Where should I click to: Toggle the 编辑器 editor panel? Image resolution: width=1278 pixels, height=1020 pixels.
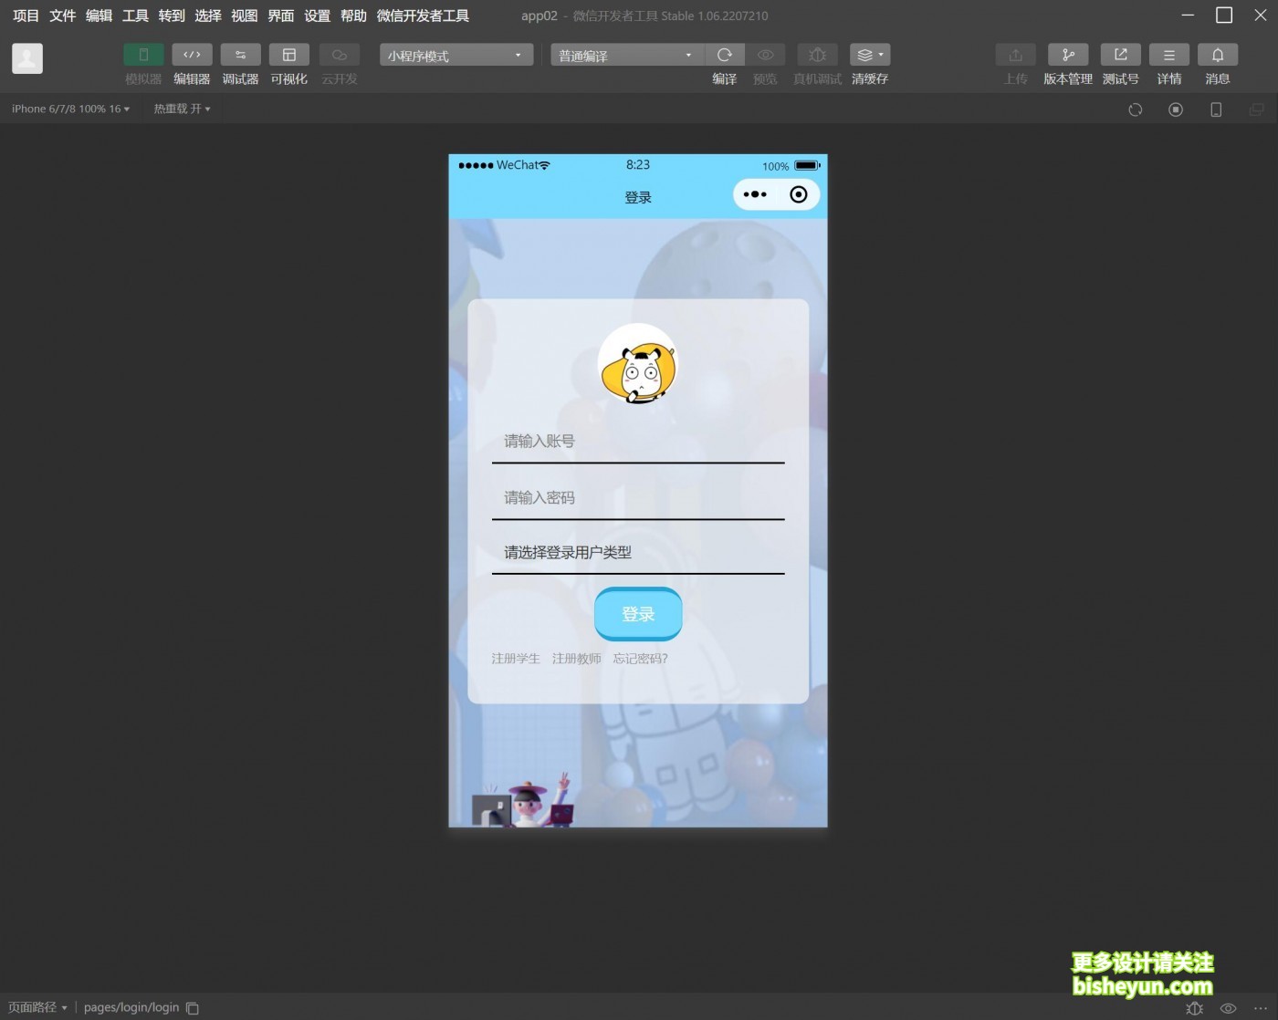(192, 55)
